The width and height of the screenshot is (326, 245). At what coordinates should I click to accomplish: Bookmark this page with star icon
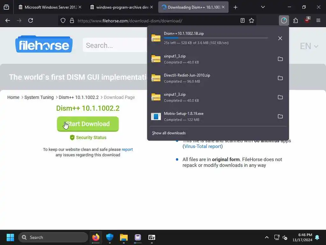252,21
